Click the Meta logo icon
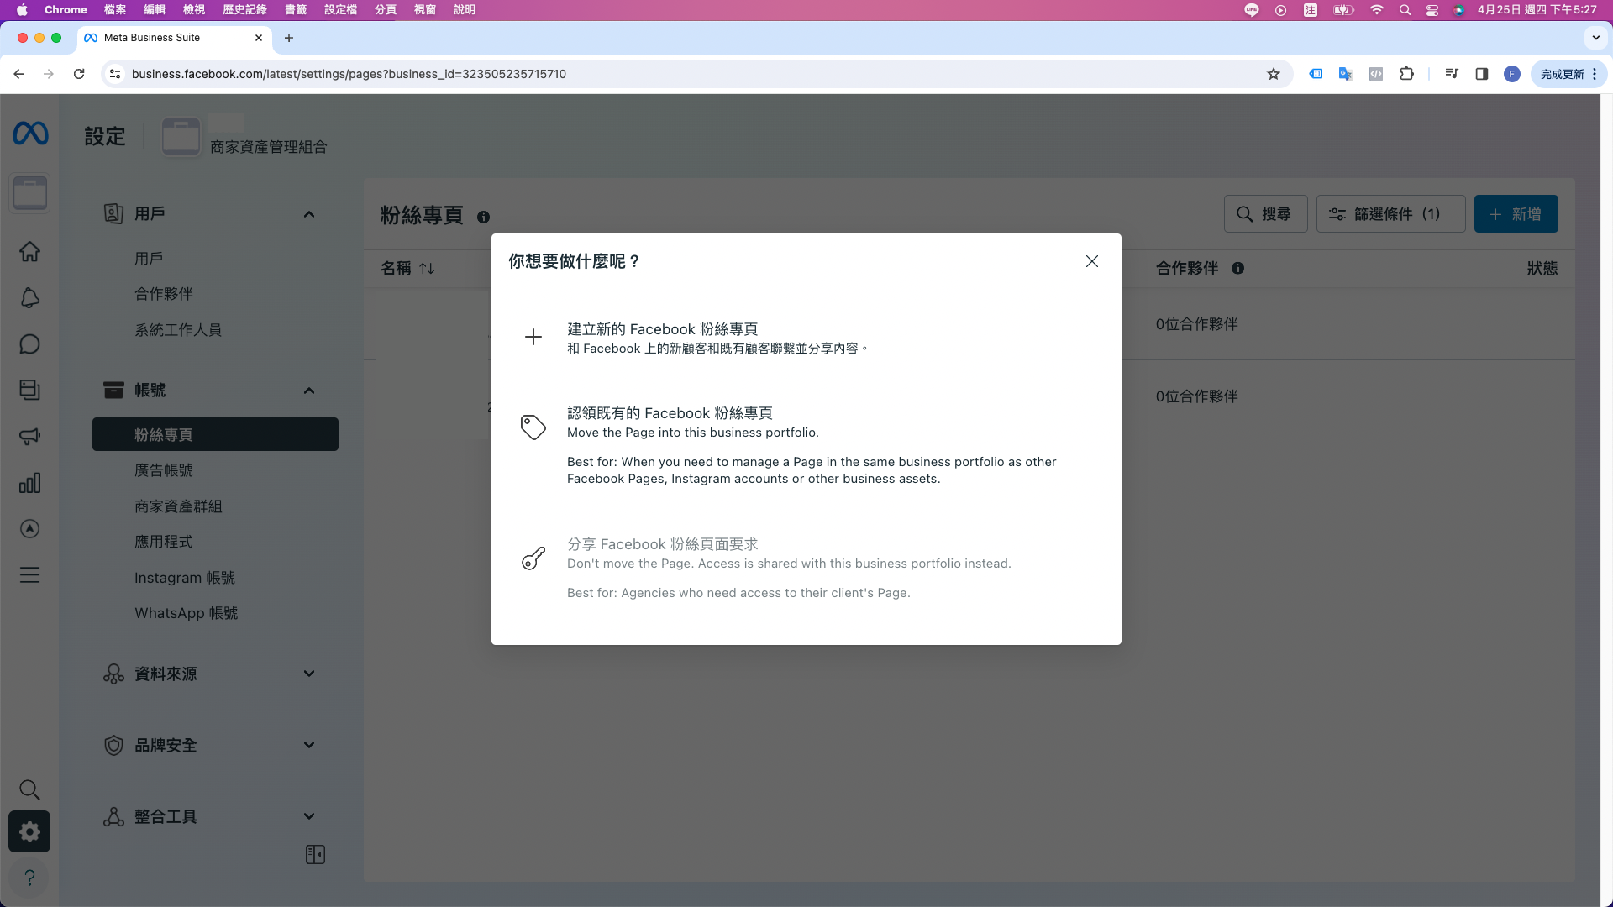 30,134
